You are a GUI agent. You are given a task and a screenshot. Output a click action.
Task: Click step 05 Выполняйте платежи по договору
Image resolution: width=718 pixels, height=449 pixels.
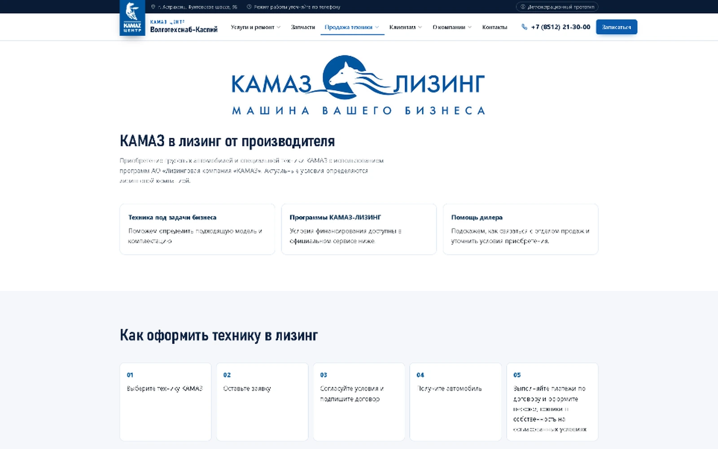click(x=552, y=402)
